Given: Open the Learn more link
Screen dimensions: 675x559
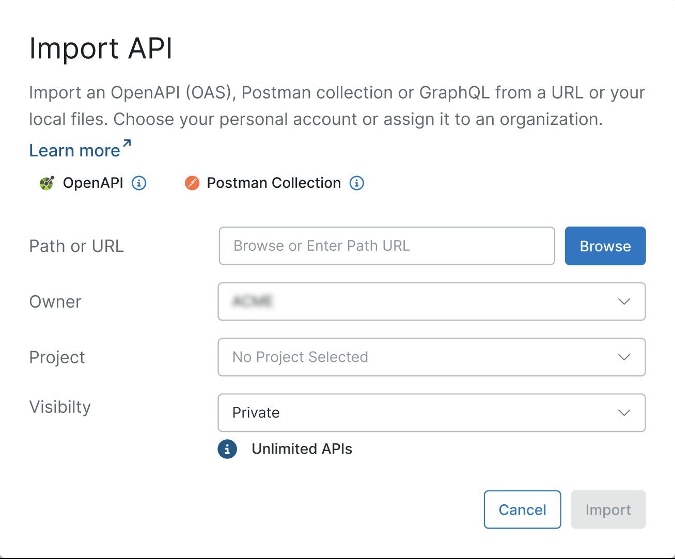Looking at the screenshot, I should pyautogui.click(x=74, y=150).
